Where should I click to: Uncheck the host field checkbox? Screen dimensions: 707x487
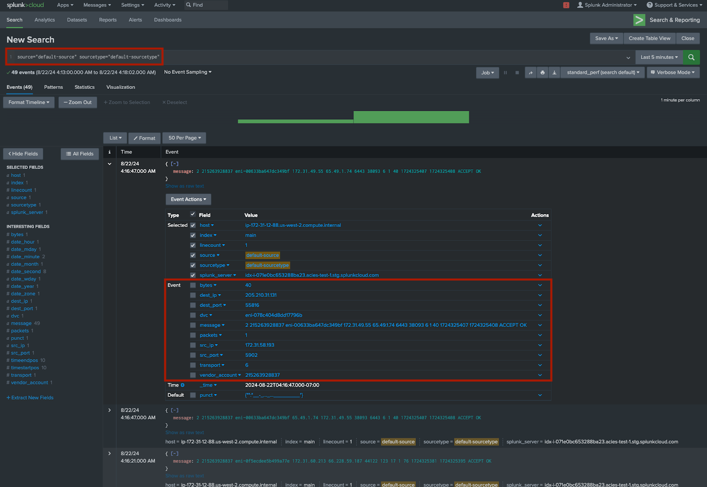click(x=193, y=225)
